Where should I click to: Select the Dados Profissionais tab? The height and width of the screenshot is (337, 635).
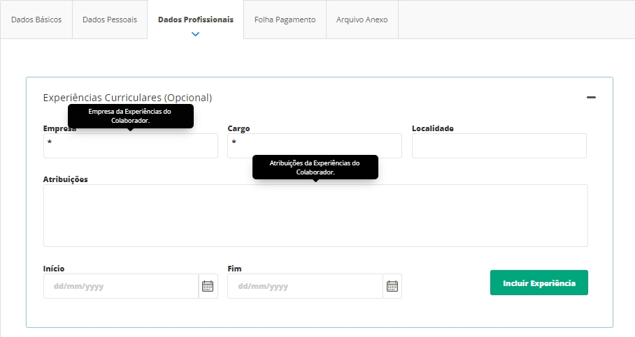196,20
